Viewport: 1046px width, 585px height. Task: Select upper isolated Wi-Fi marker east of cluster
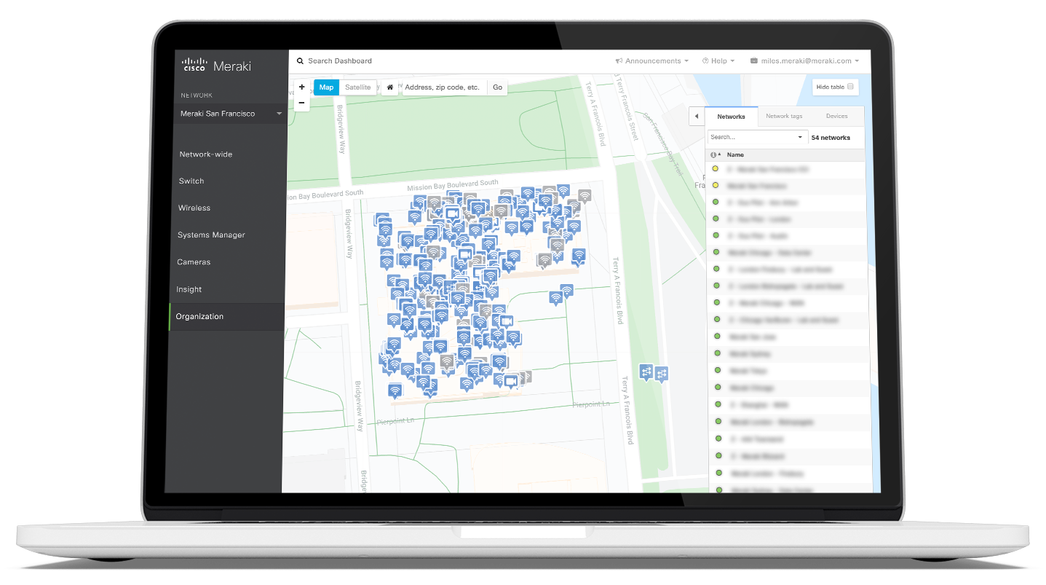(x=567, y=291)
